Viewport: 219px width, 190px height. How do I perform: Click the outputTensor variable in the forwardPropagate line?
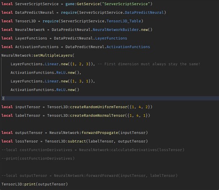click(x=29, y=133)
